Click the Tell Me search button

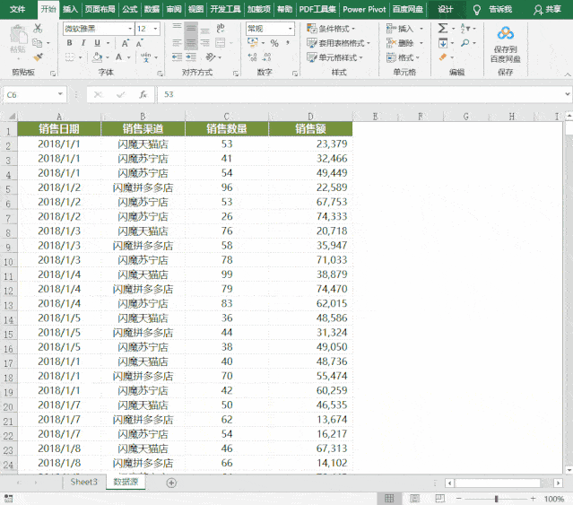(493, 8)
